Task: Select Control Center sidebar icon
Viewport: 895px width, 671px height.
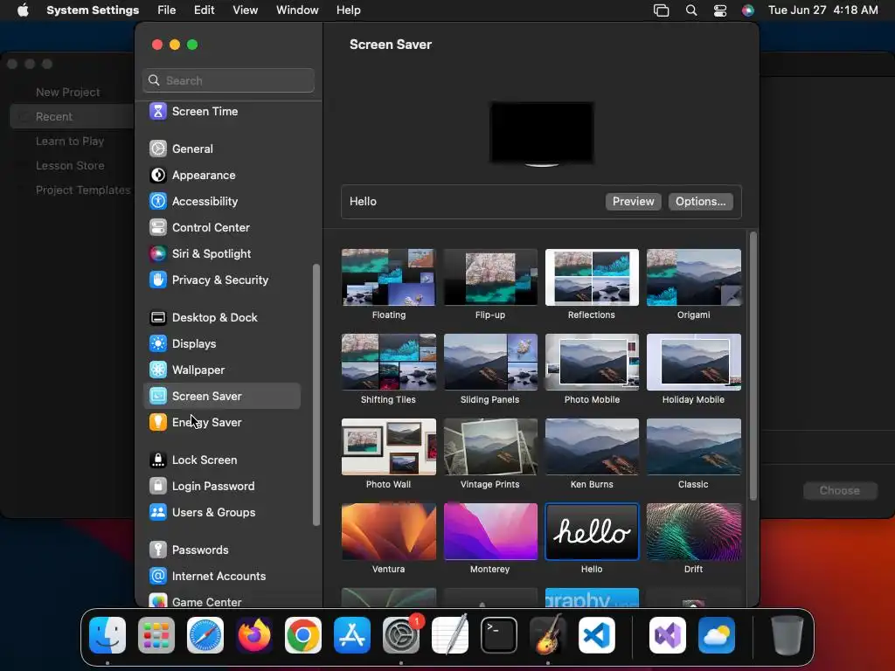Action: click(x=158, y=228)
